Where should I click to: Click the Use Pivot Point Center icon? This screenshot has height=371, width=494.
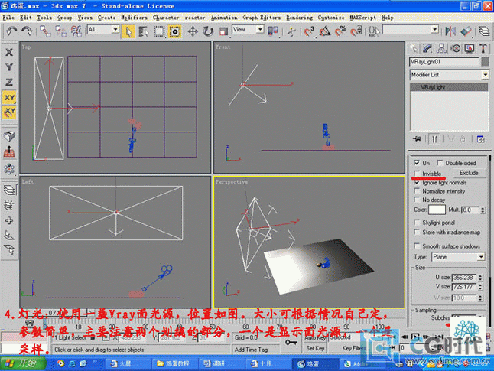click(x=273, y=31)
